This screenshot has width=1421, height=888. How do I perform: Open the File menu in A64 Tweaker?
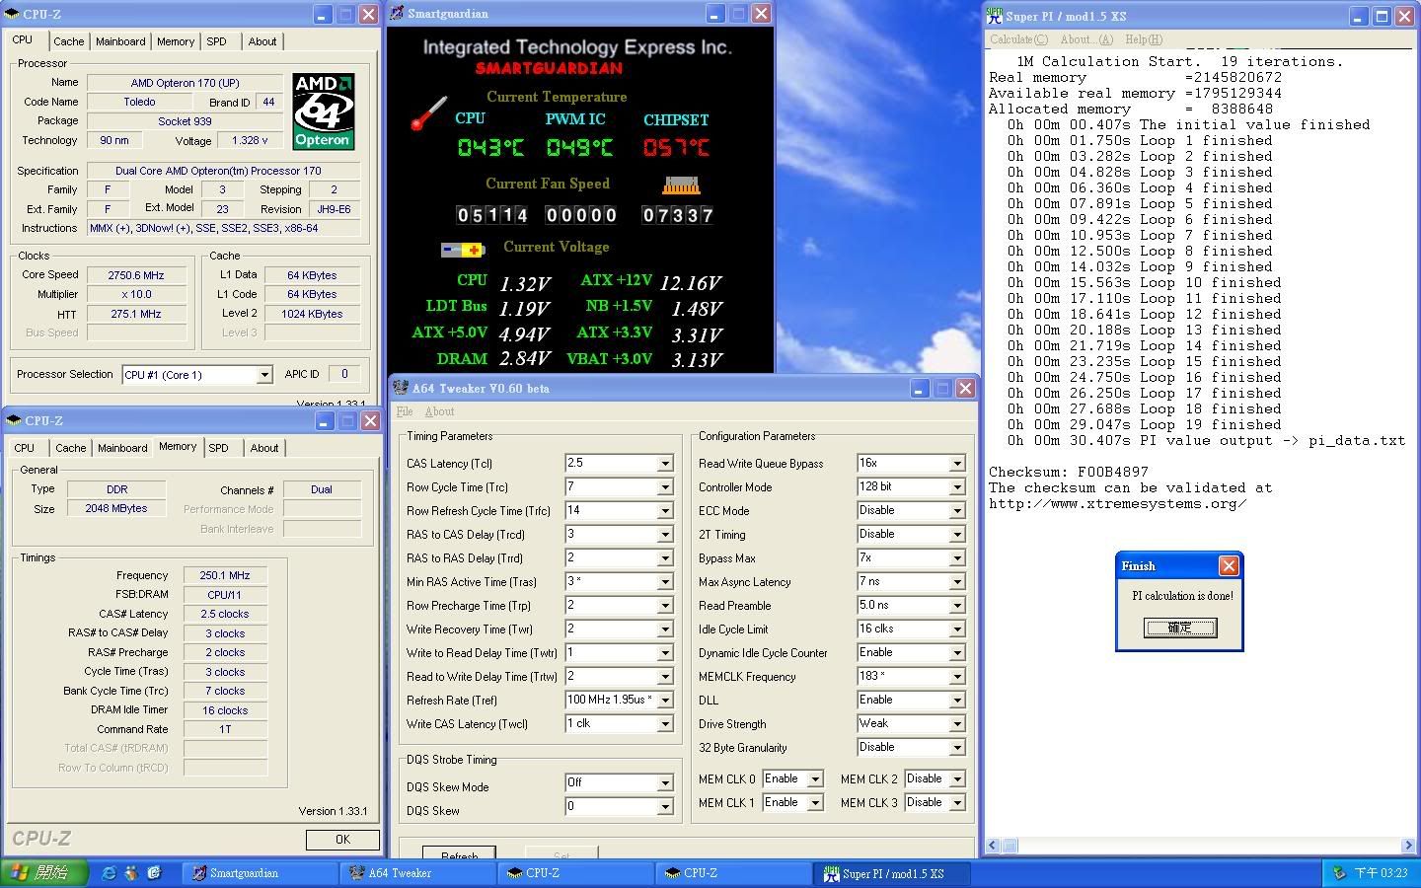point(405,411)
